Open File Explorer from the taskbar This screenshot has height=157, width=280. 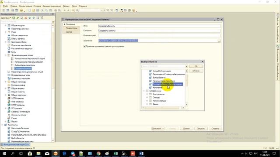38,154
